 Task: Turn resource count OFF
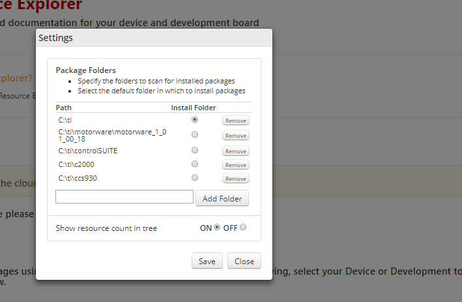point(243,228)
